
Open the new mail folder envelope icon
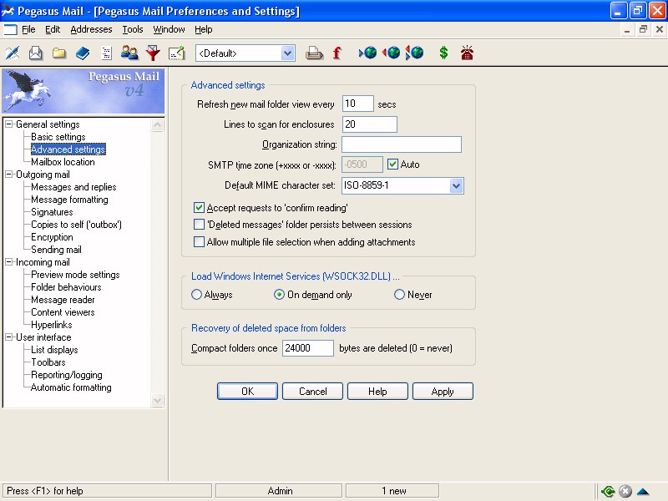pyautogui.click(x=36, y=53)
